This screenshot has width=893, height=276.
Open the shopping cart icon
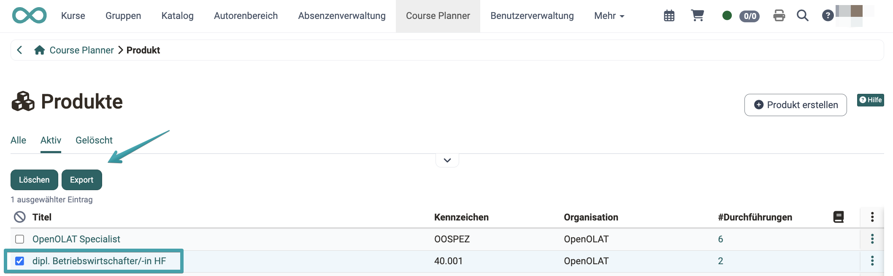pyautogui.click(x=697, y=16)
